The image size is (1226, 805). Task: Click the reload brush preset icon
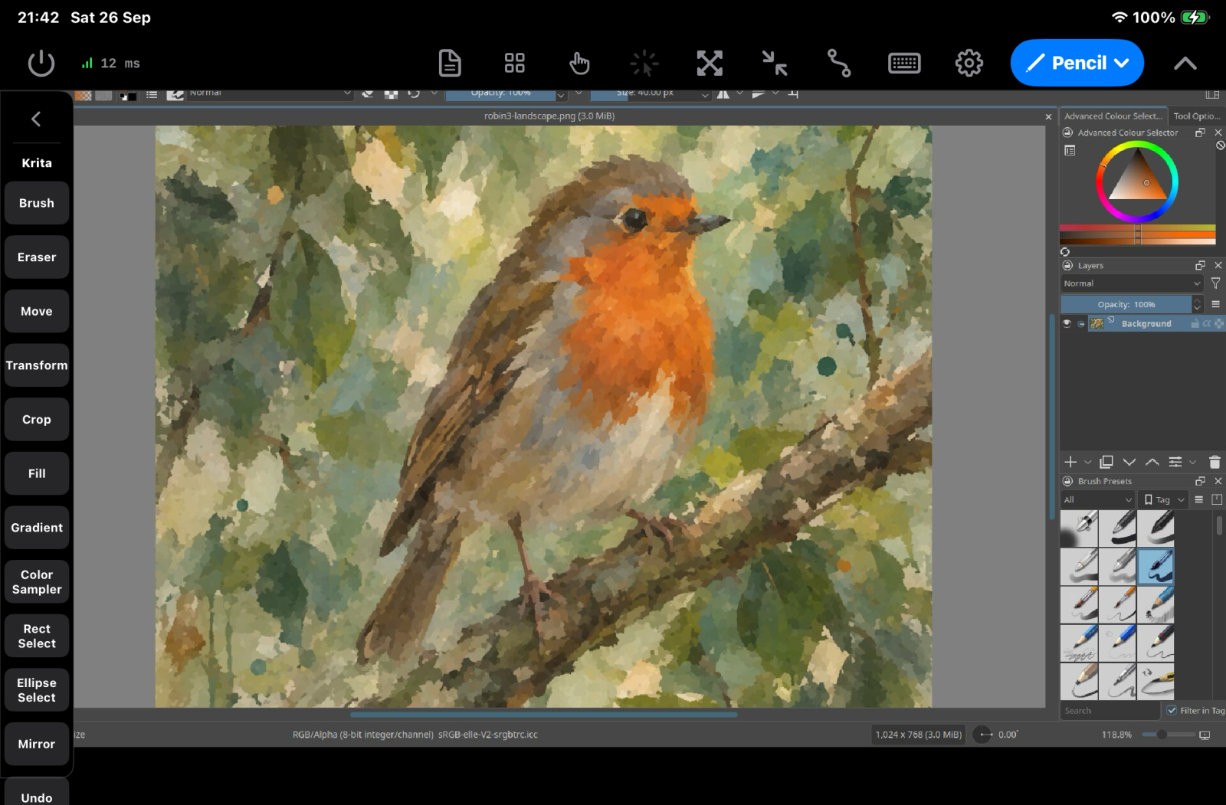414,94
